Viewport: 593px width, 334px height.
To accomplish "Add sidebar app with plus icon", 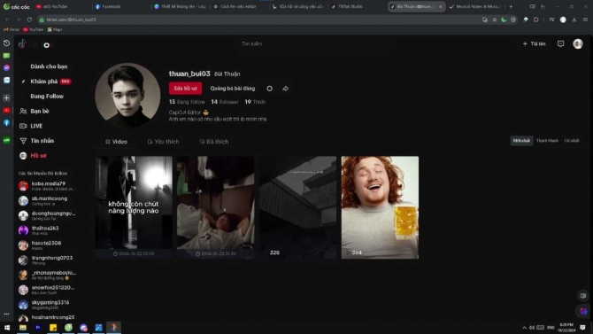I will [6, 97].
